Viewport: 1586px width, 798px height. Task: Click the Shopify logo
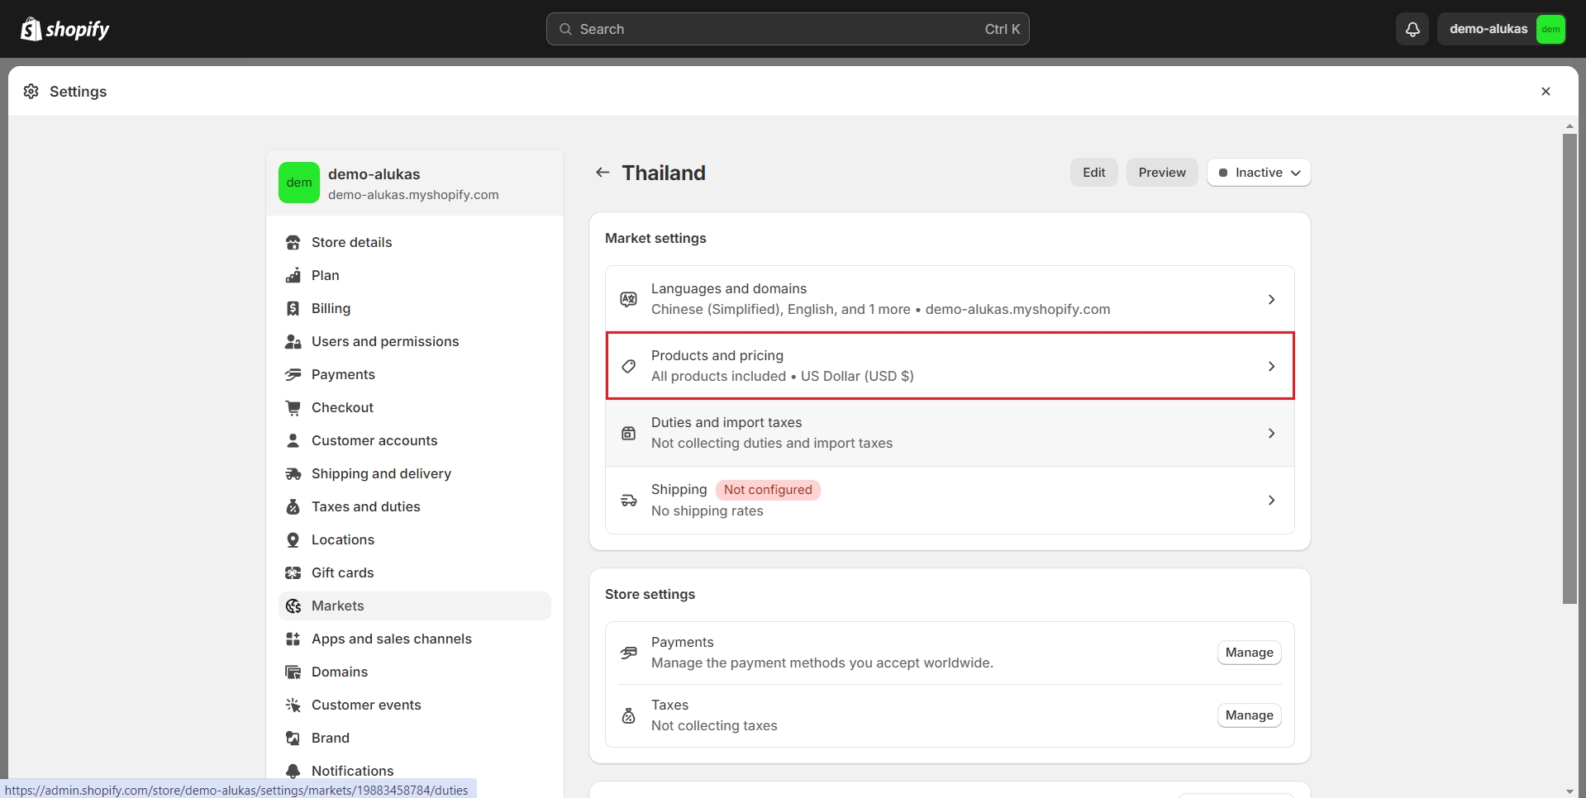(65, 29)
